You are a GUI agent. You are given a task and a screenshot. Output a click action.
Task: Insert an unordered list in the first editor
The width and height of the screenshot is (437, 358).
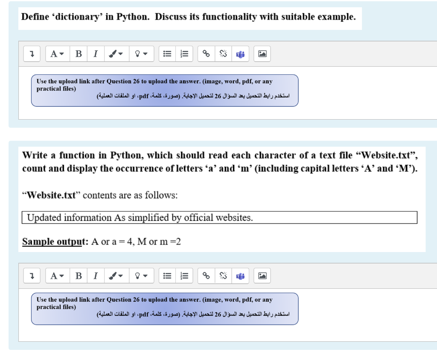[x=167, y=53]
